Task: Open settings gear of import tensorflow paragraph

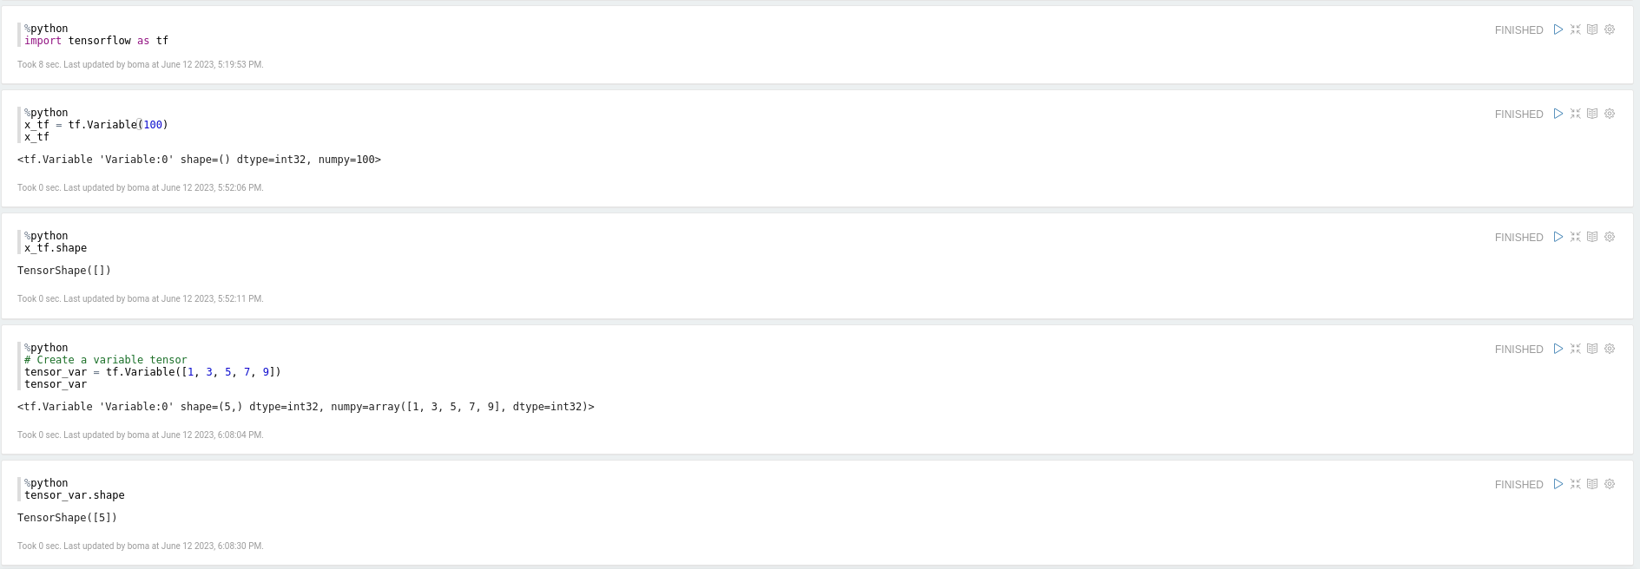Action: pyautogui.click(x=1610, y=29)
